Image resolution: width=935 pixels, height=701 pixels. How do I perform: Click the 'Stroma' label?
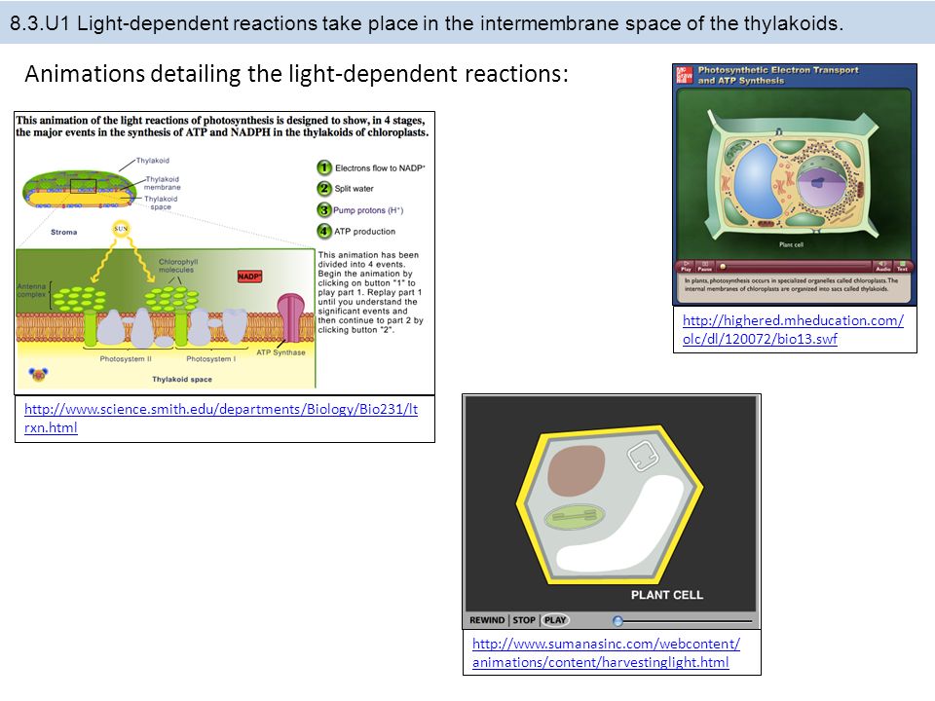coord(64,232)
